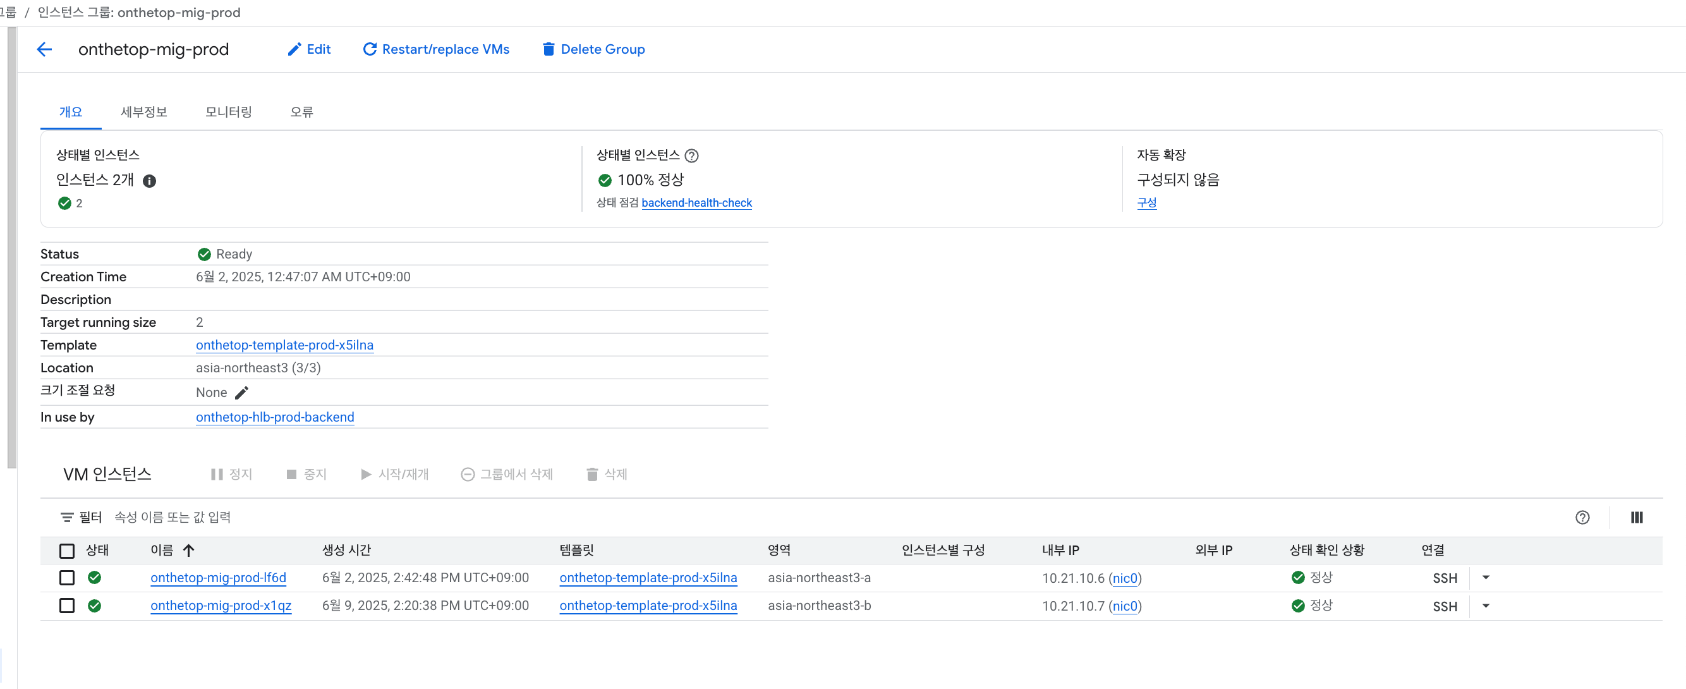Click info icon beside 인스턴스 2개
The height and width of the screenshot is (689, 1686).
click(x=149, y=181)
